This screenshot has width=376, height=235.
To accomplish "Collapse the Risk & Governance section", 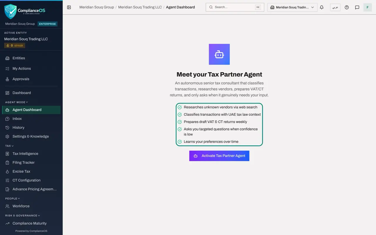I will tap(23, 216).
